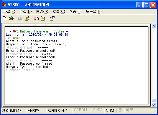Open the 파일(F) menu
This screenshot has width=158, height=115.
[9, 12]
